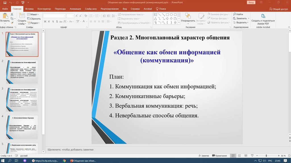Select slide 3 thumbnail in slide panel
Viewport: 291px width, 163px height.
pos(22,99)
